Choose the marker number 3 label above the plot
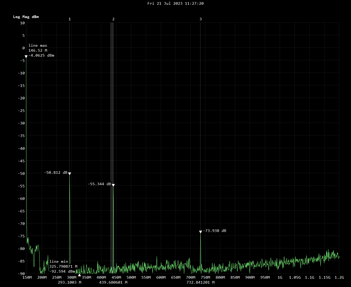The height and width of the screenshot is (287, 351). 200,19
